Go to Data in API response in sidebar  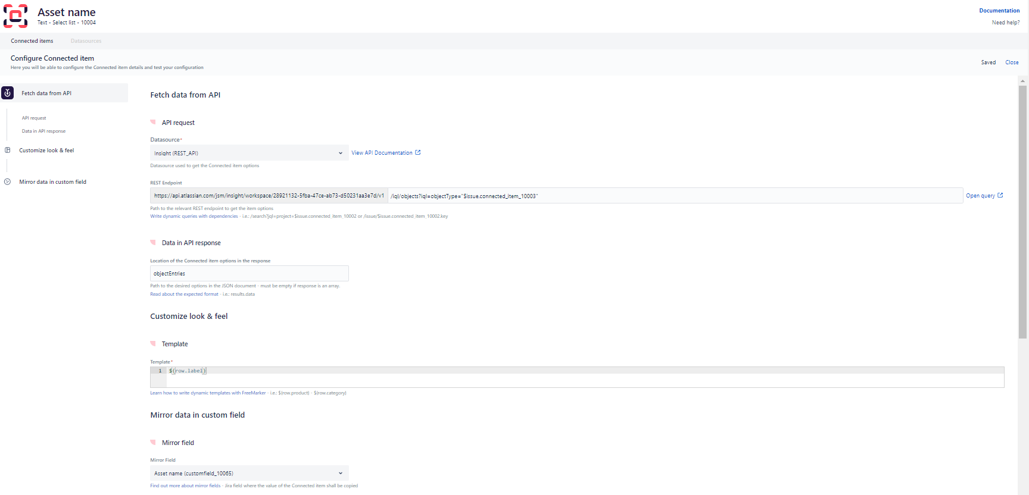coord(43,131)
